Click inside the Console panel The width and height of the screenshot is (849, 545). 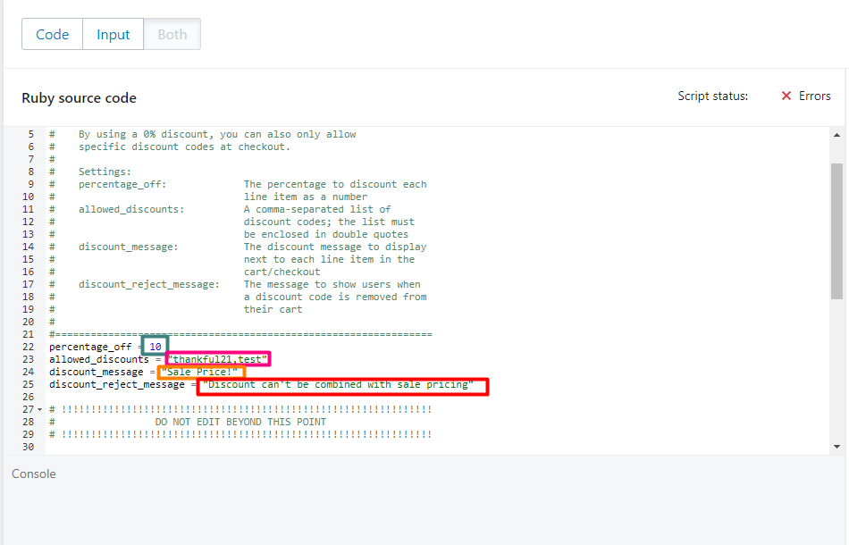(424, 509)
